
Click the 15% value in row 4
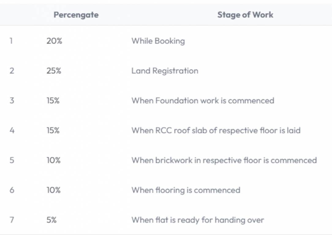(x=53, y=130)
